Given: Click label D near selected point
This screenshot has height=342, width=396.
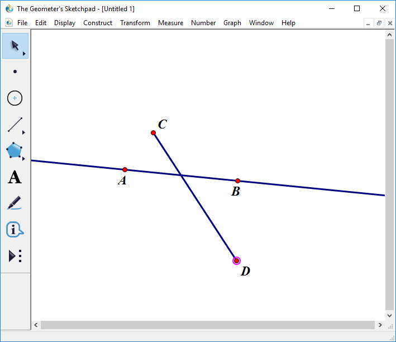Looking at the screenshot, I should [246, 271].
